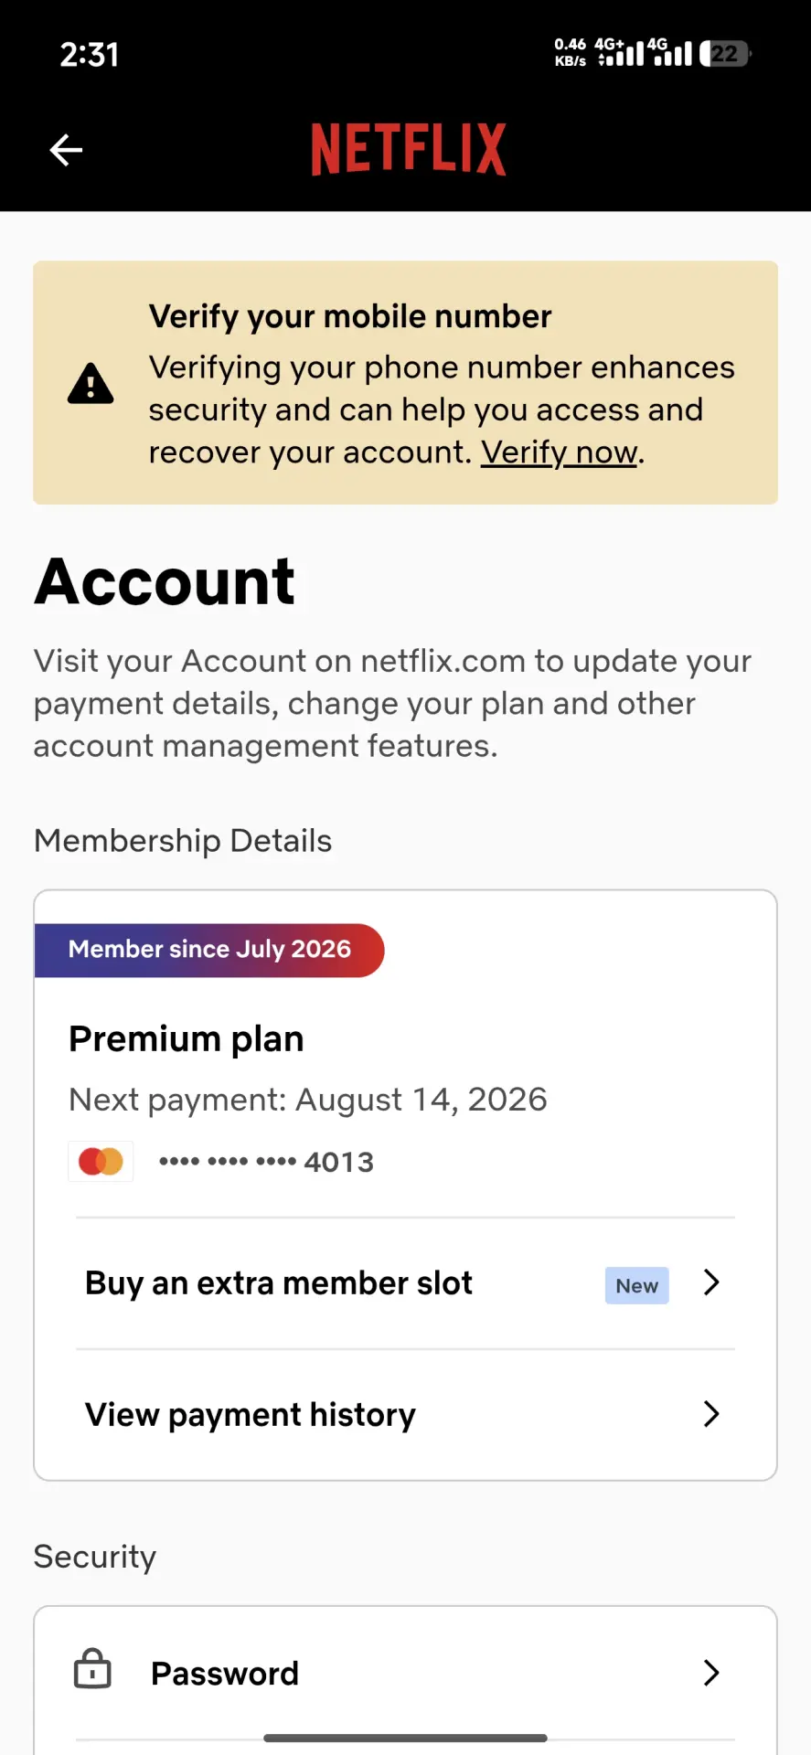This screenshot has width=811, height=1755.
Task: Click the Premium plan heading
Action: 187,1039
